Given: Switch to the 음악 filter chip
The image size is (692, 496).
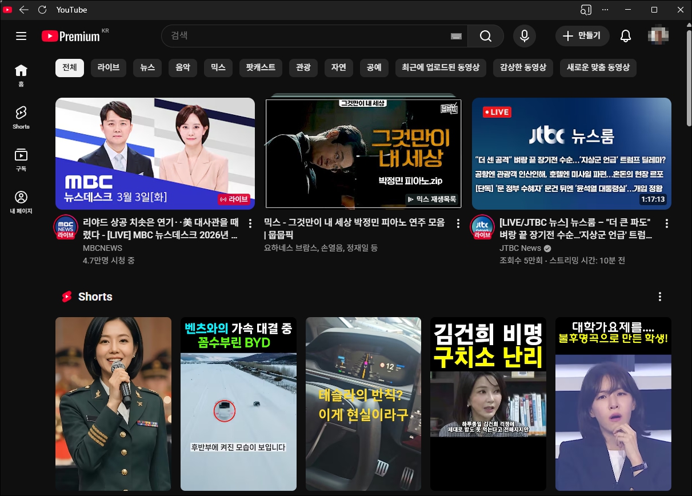Looking at the screenshot, I should click(182, 67).
